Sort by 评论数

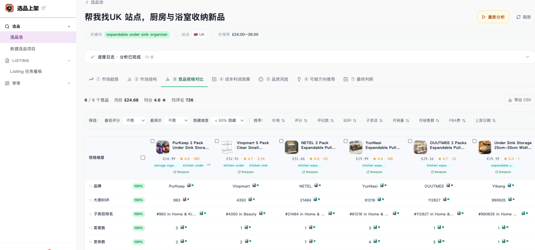coord(325,120)
